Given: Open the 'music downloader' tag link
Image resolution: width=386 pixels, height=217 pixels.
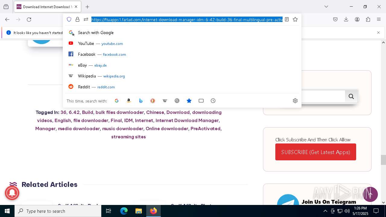Looking at the screenshot, I should click(x=123, y=128).
